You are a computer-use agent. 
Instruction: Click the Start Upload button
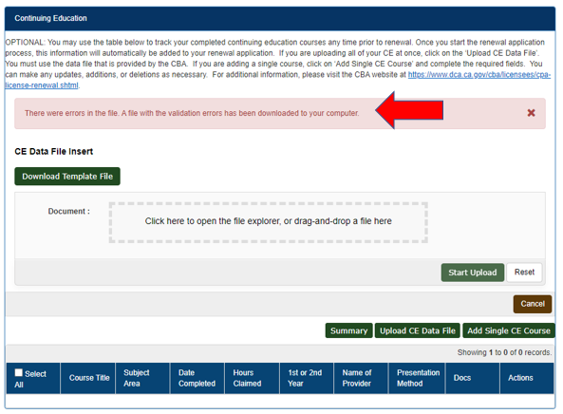click(x=473, y=273)
